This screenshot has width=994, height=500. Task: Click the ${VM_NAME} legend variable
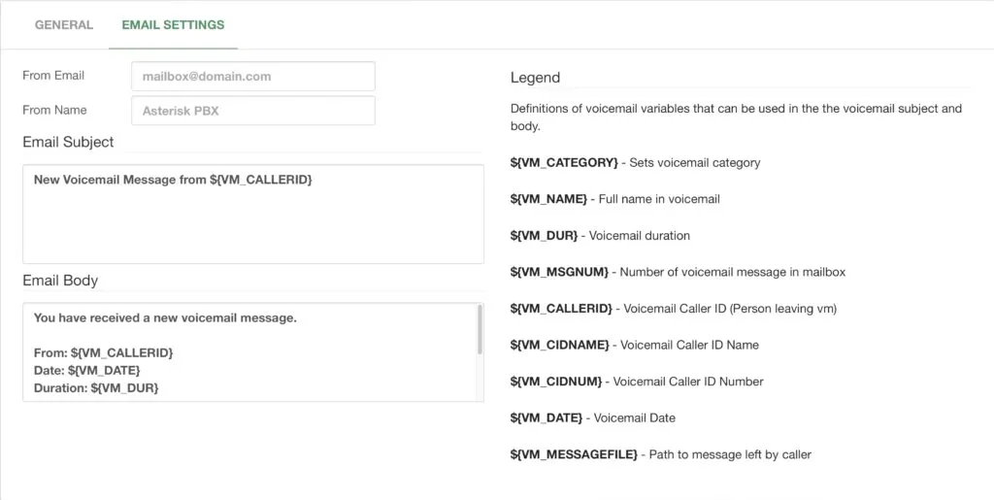pyautogui.click(x=548, y=199)
